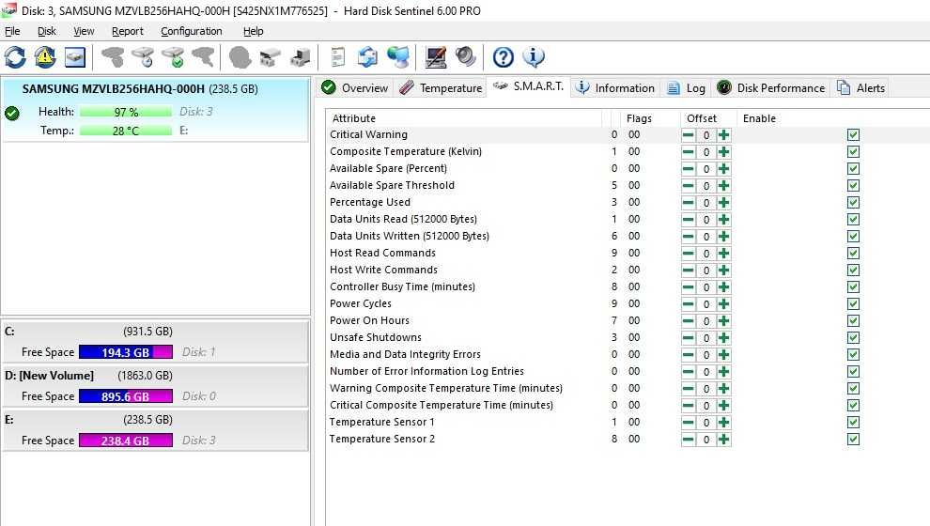Increase offset for Temperature Sensor 2
Screen dimensions: 930x526
[723, 440]
